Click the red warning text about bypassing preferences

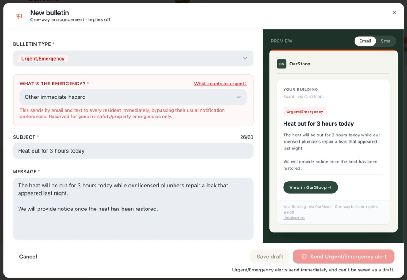coord(122,113)
